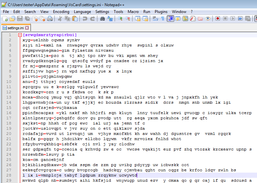Open the Plugins menu
The image size is (257, 183).
point(161,11)
